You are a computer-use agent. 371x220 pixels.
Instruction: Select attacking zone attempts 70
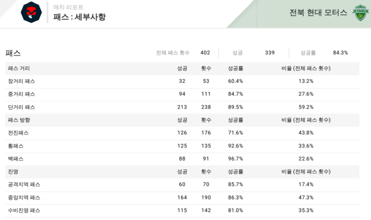click(206, 184)
